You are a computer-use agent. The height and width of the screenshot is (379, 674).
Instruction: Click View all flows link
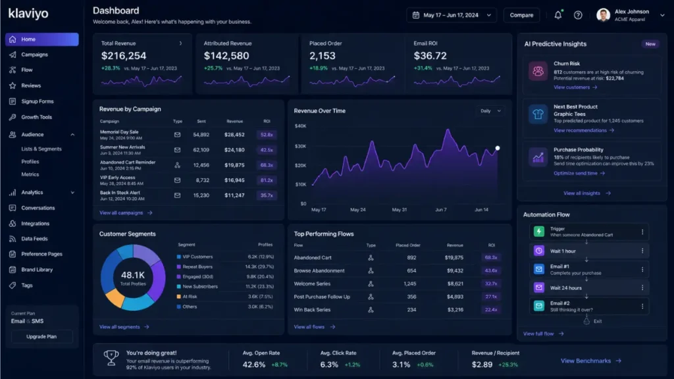pos(315,327)
